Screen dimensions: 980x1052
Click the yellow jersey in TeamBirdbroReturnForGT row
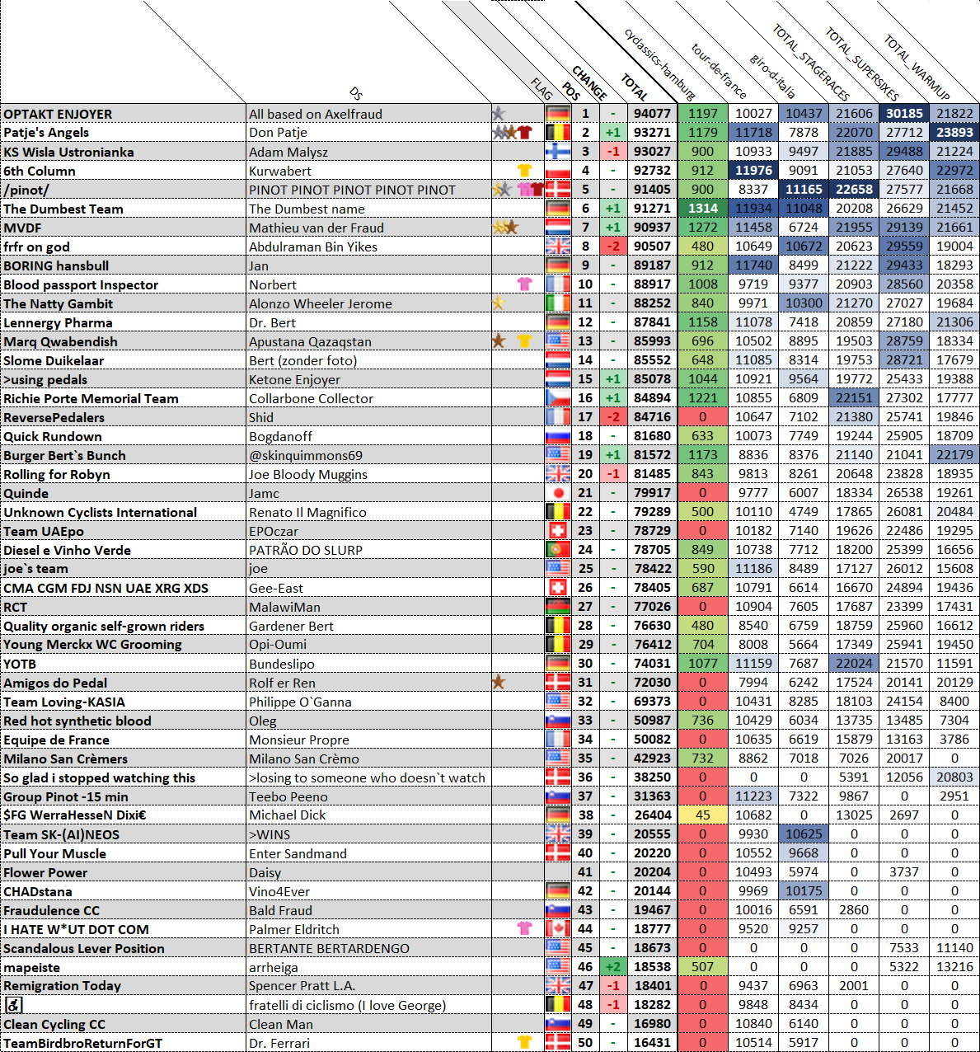point(524,1042)
